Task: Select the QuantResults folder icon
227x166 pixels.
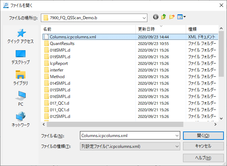Action: click(x=46, y=44)
